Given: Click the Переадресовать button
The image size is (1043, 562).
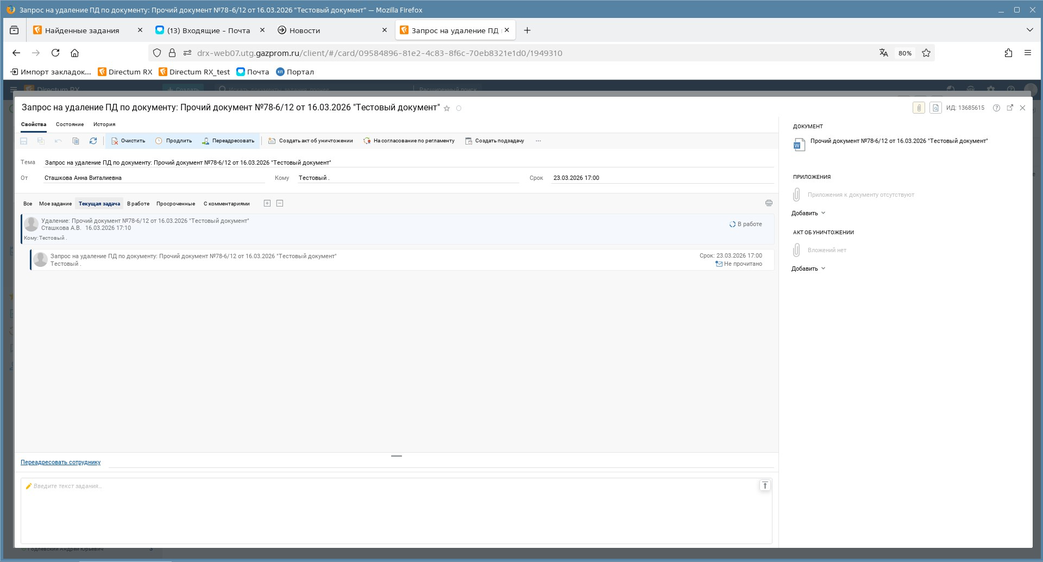Looking at the screenshot, I should click(x=228, y=141).
